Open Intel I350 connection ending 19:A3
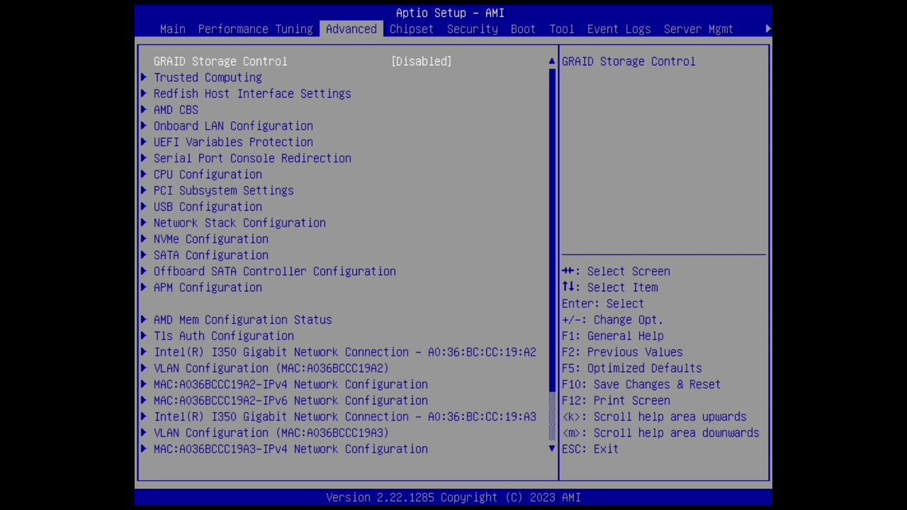 [x=344, y=417]
